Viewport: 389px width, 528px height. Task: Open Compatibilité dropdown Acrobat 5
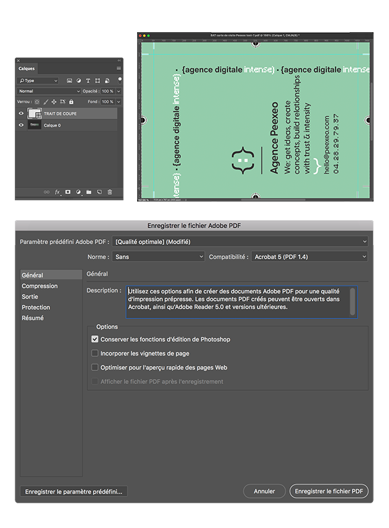pyautogui.click(x=309, y=257)
